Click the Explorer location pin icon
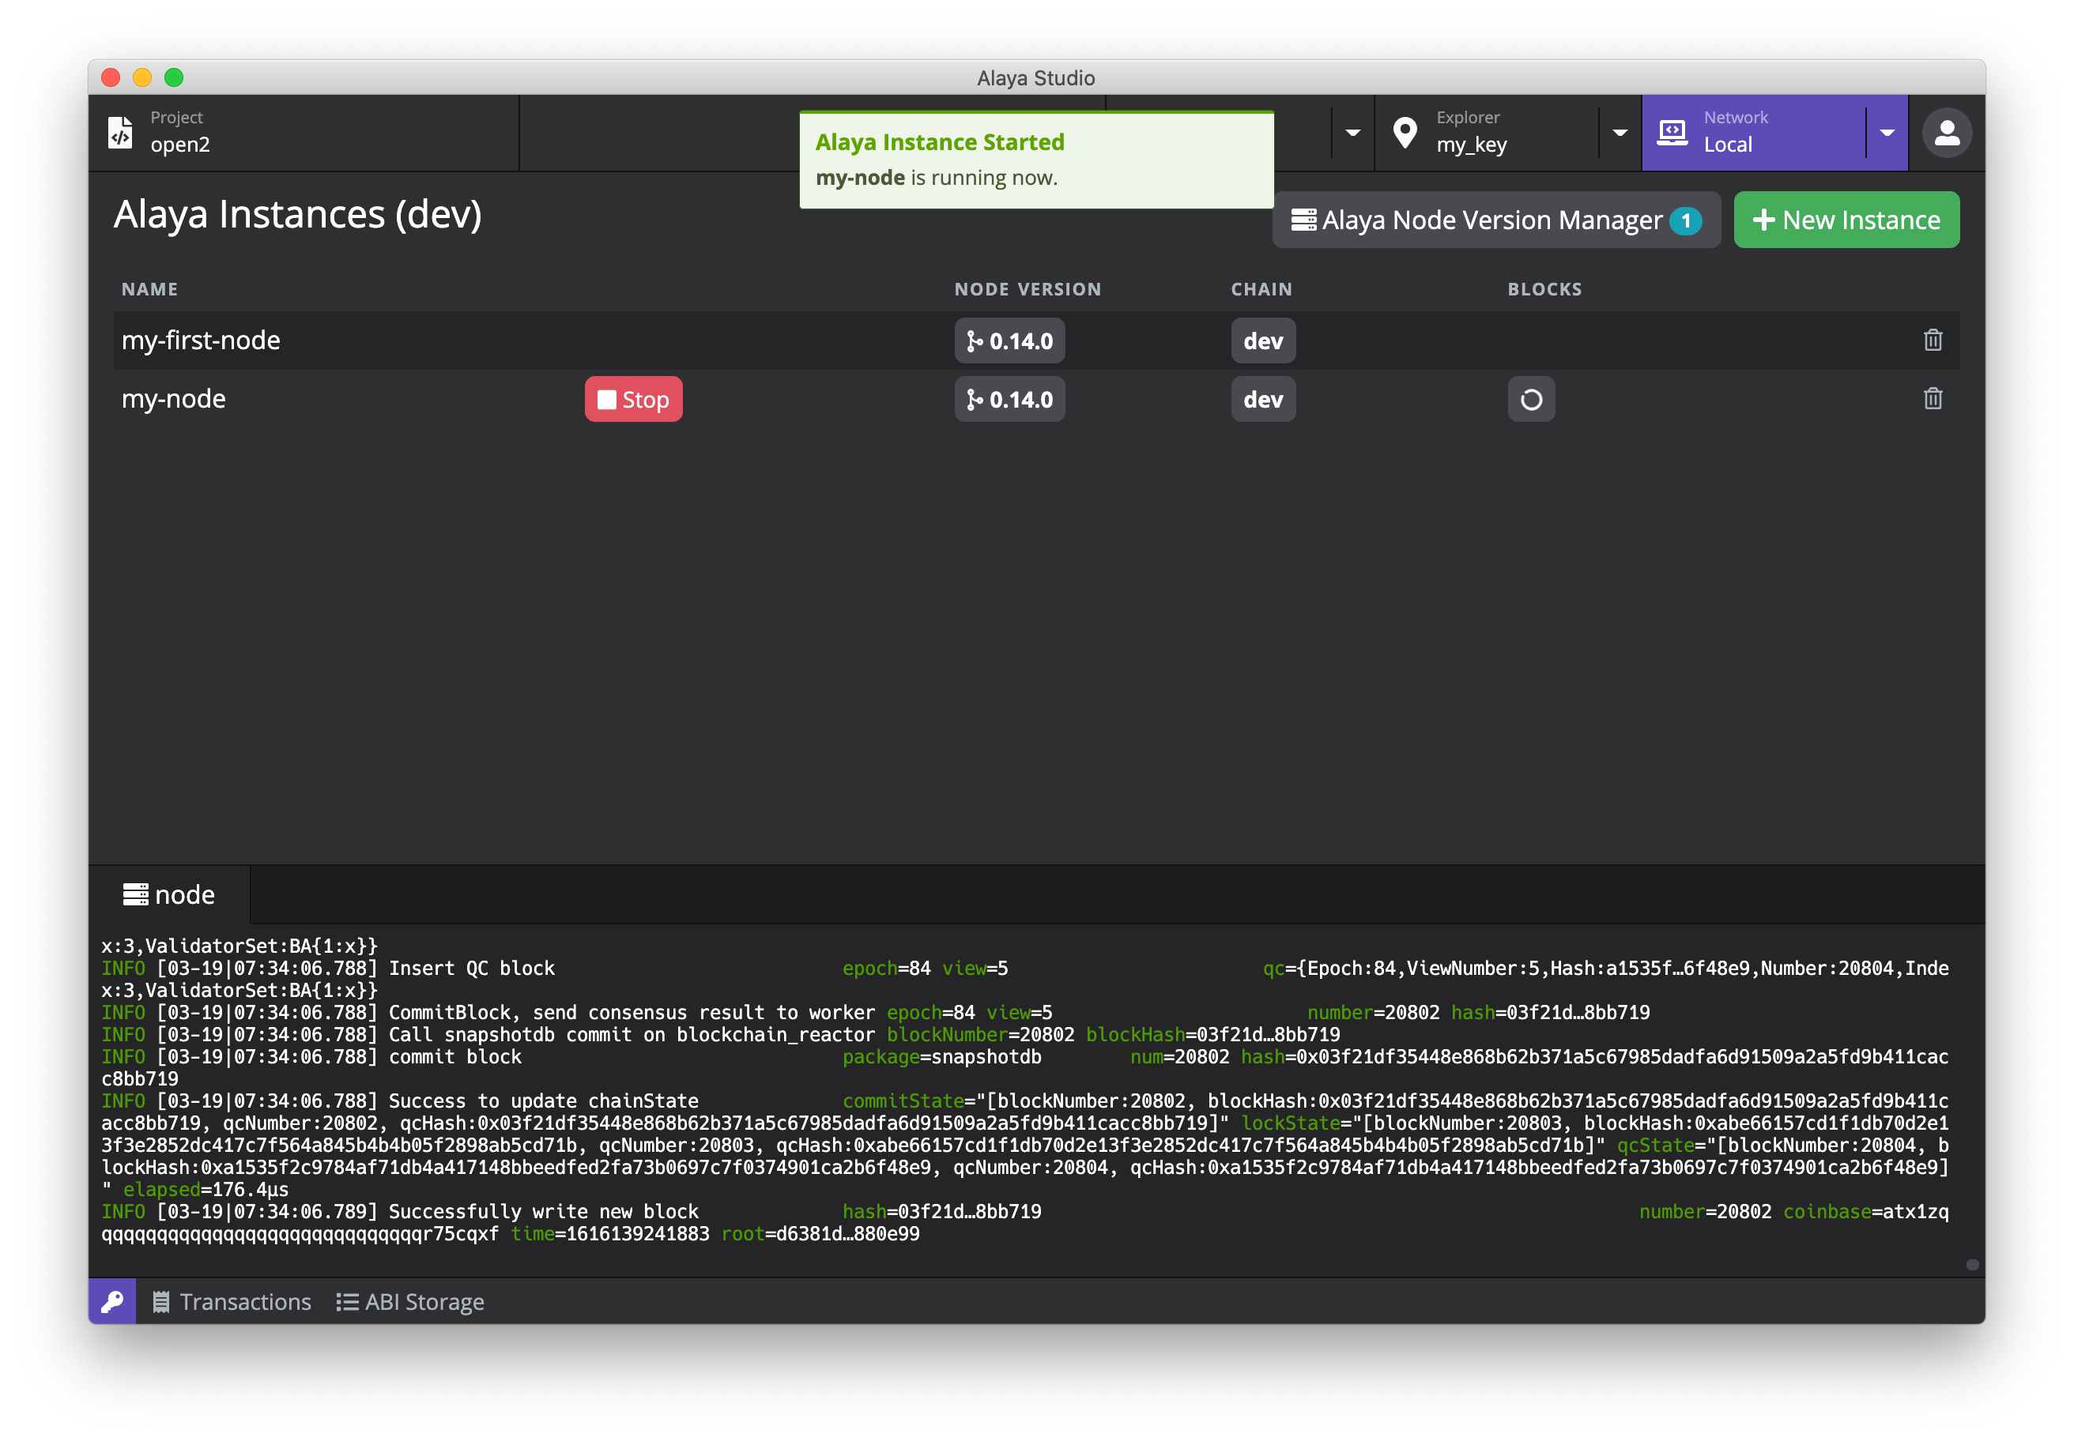This screenshot has height=1441, width=2074. (1405, 133)
